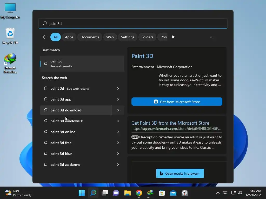
Task: Open the volume speaker tray icon
Action: tap(240, 193)
